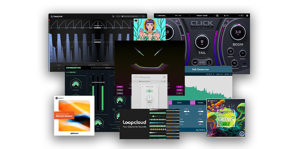Undo in Click Boom plugin
The width and height of the screenshot is (299, 149).
point(176,15)
